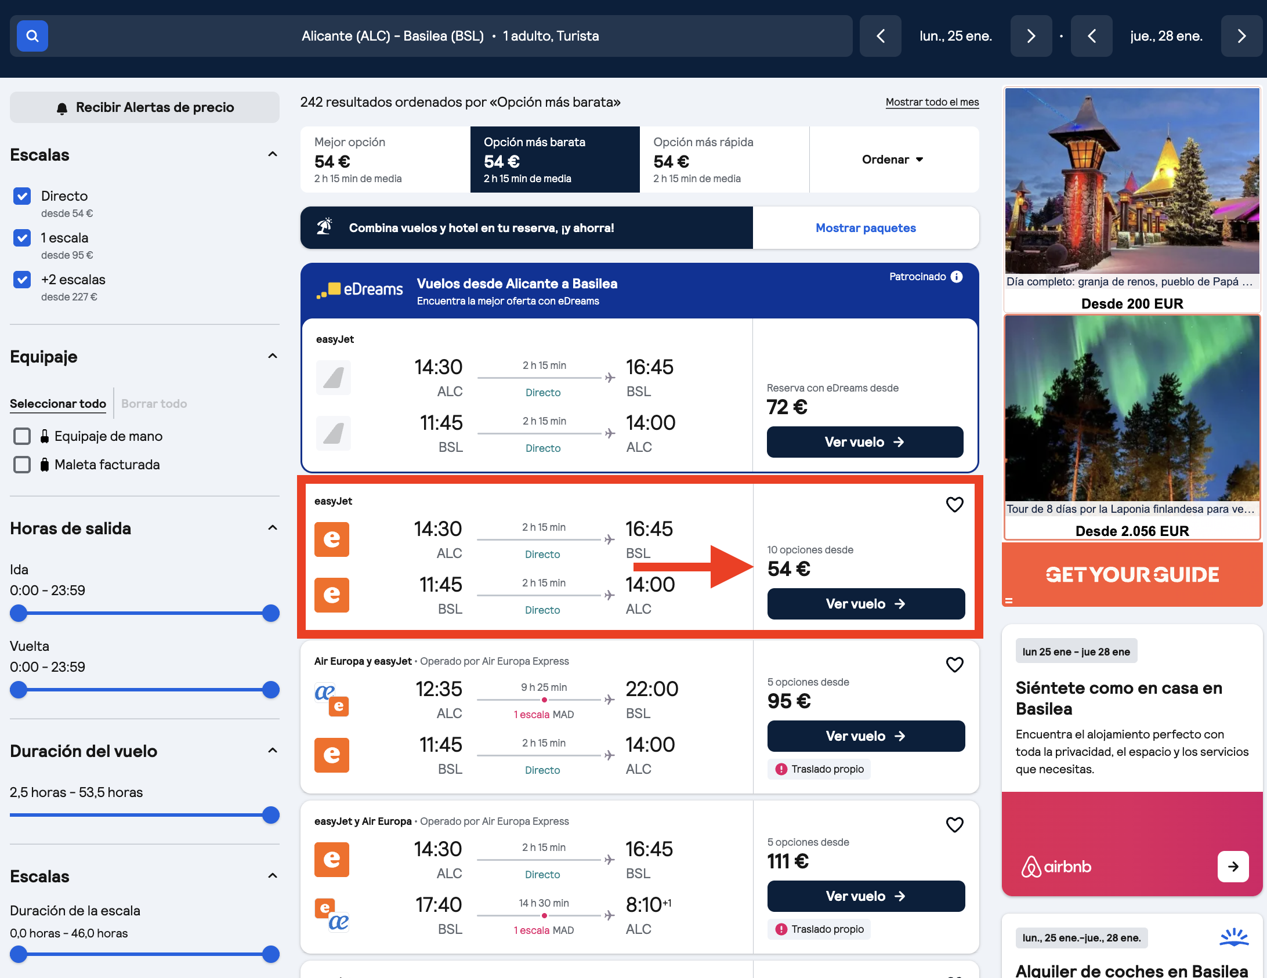Go to next return date after jue., 28 ene.
This screenshot has width=1267, height=978.
tap(1241, 36)
